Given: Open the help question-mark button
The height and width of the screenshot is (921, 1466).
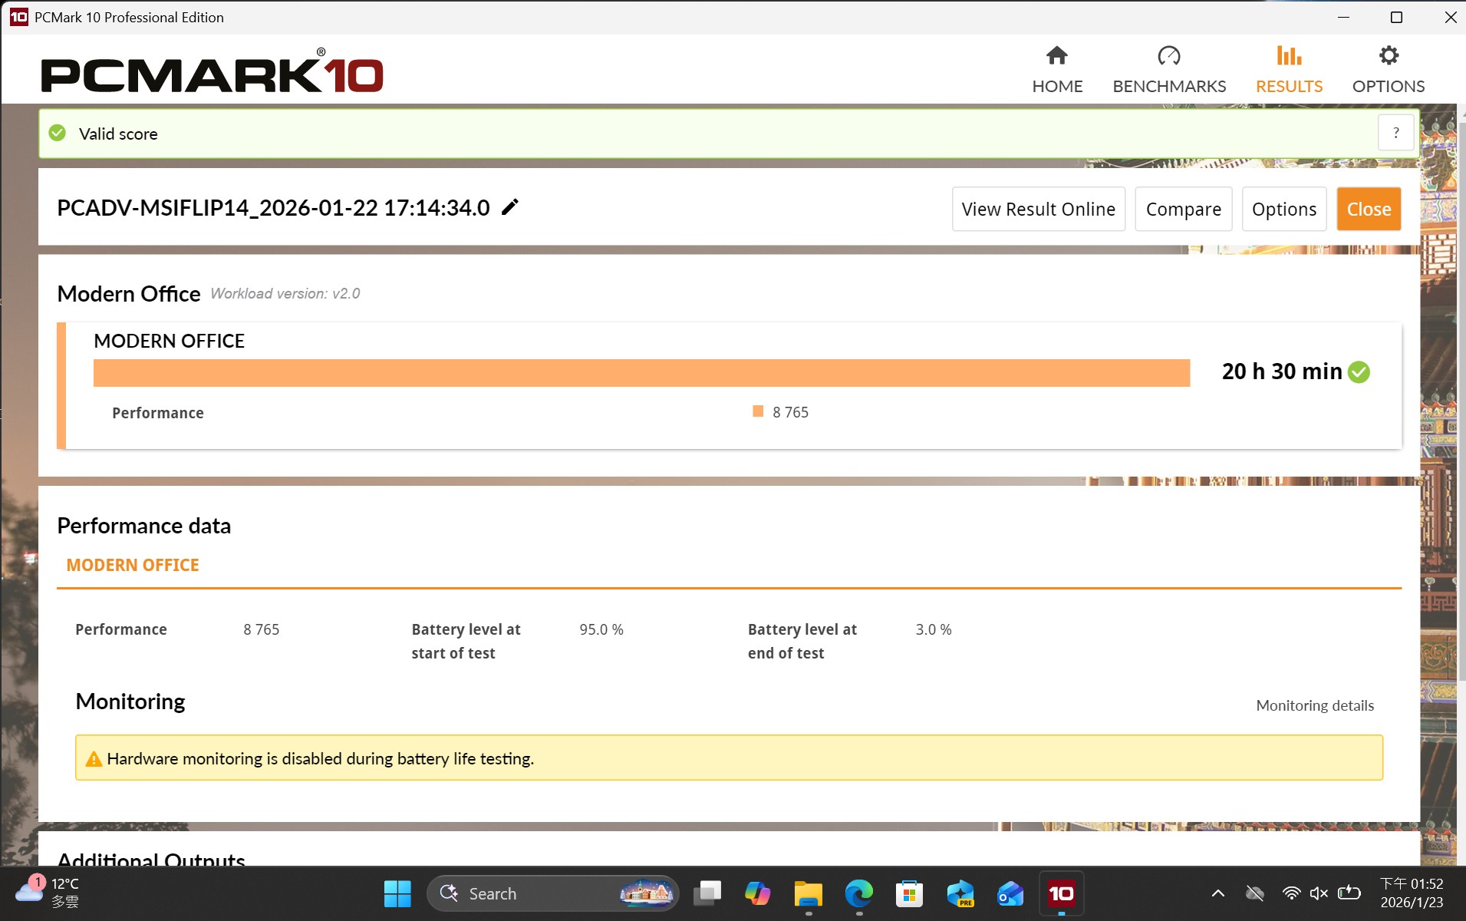Looking at the screenshot, I should tap(1396, 132).
